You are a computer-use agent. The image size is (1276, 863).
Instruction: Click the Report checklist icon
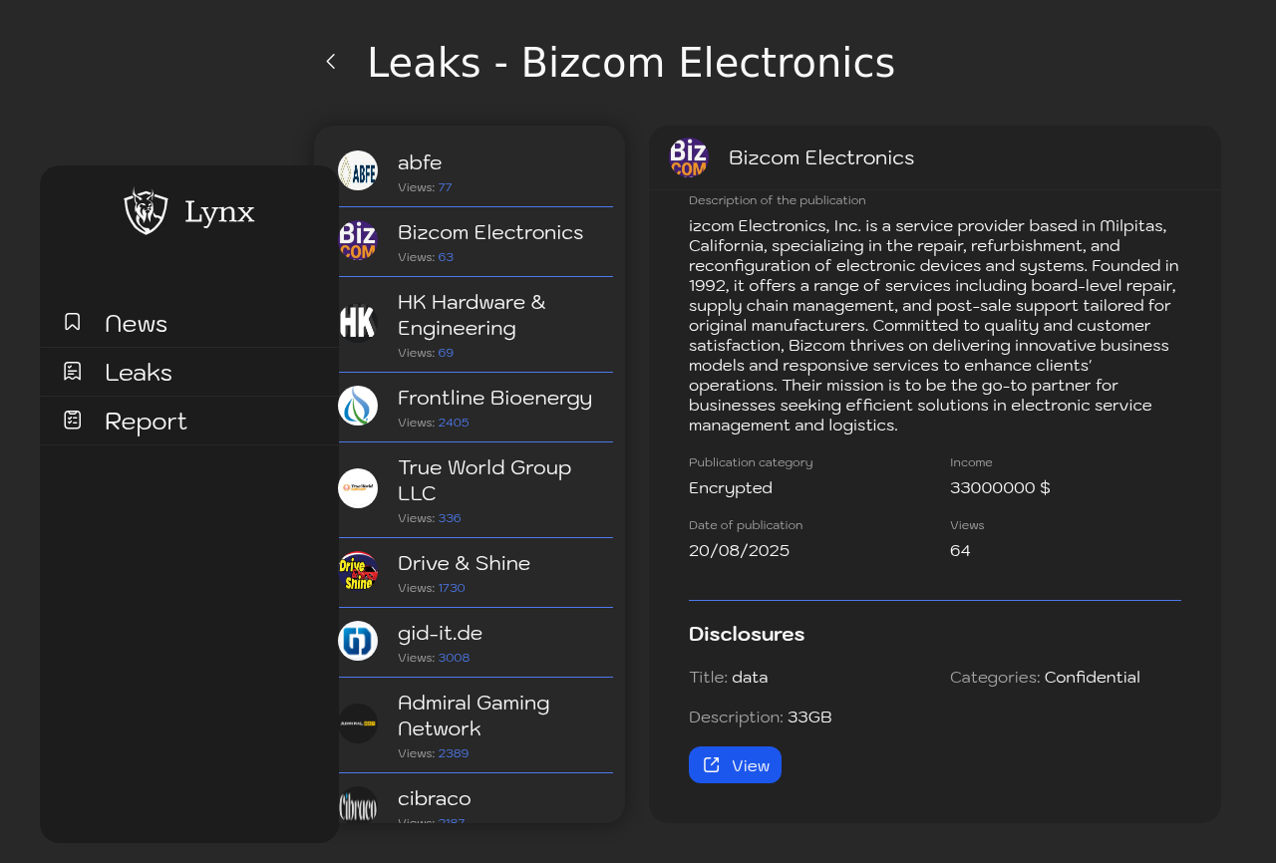tap(73, 420)
